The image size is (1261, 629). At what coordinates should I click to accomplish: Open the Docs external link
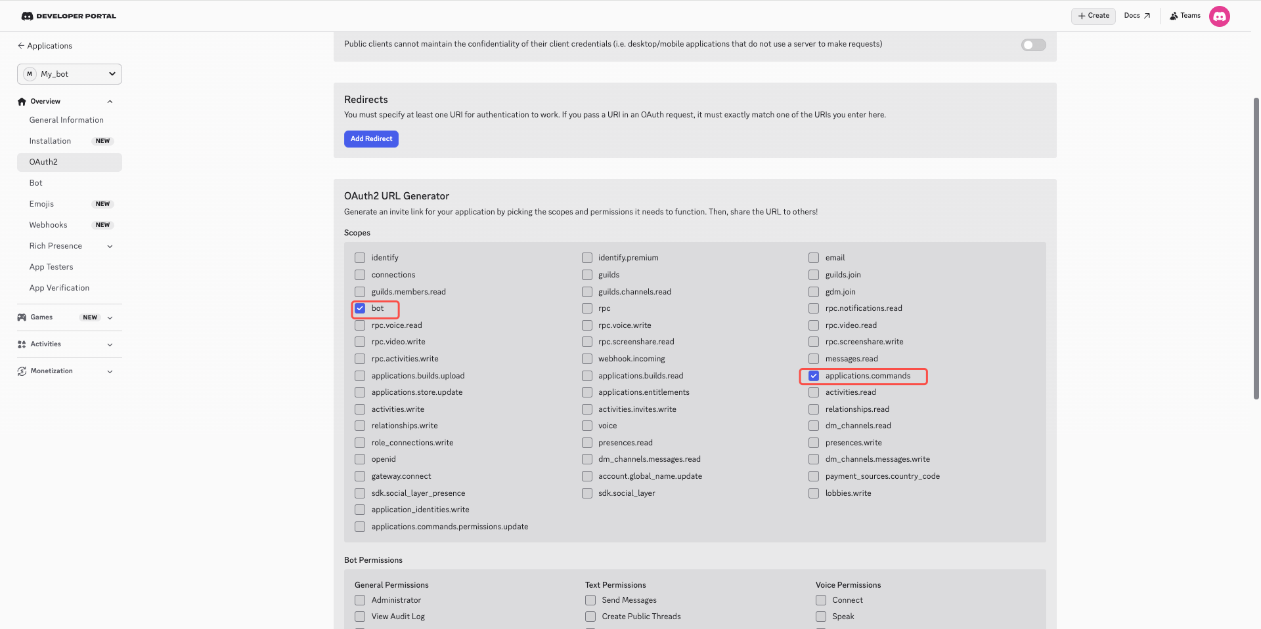click(1137, 16)
